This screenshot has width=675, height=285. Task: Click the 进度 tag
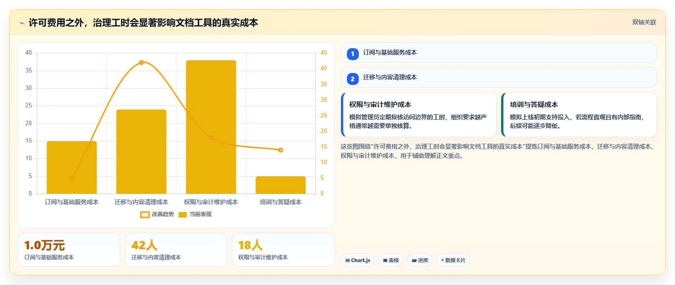coord(419,260)
